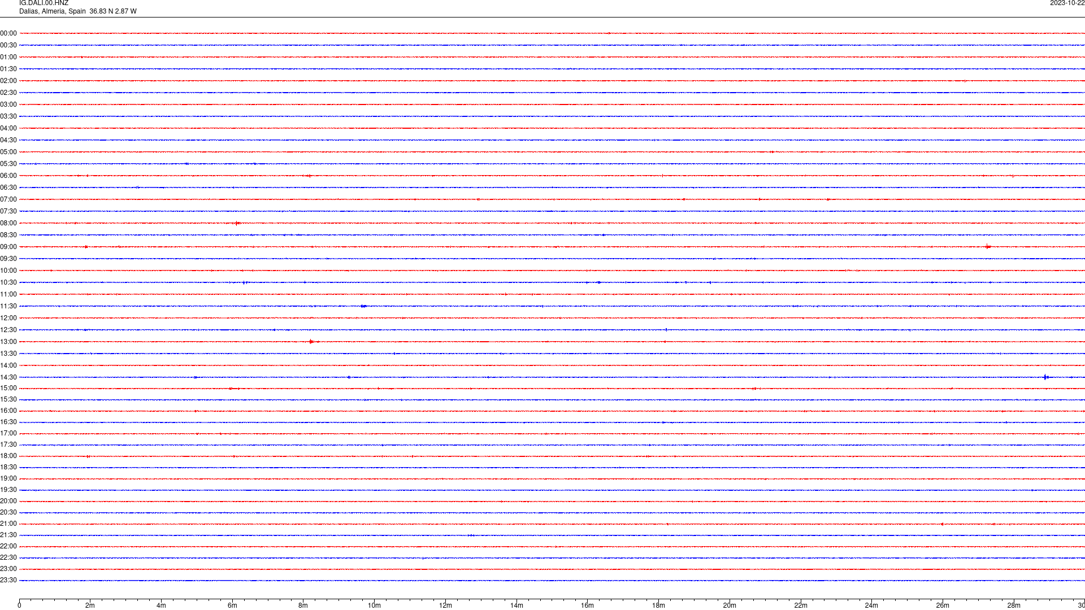This screenshot has width=1085, height=610.
Task: Click the date label 2023-10-22
Action: tap(1067, 3)
